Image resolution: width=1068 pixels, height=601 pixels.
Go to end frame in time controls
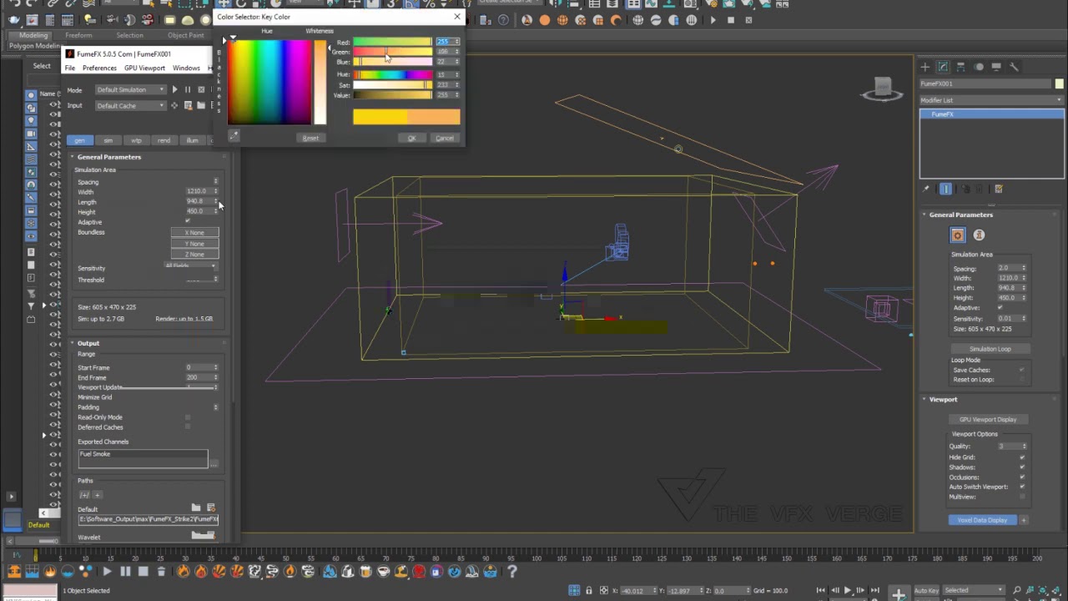click(x=875, y=590)
